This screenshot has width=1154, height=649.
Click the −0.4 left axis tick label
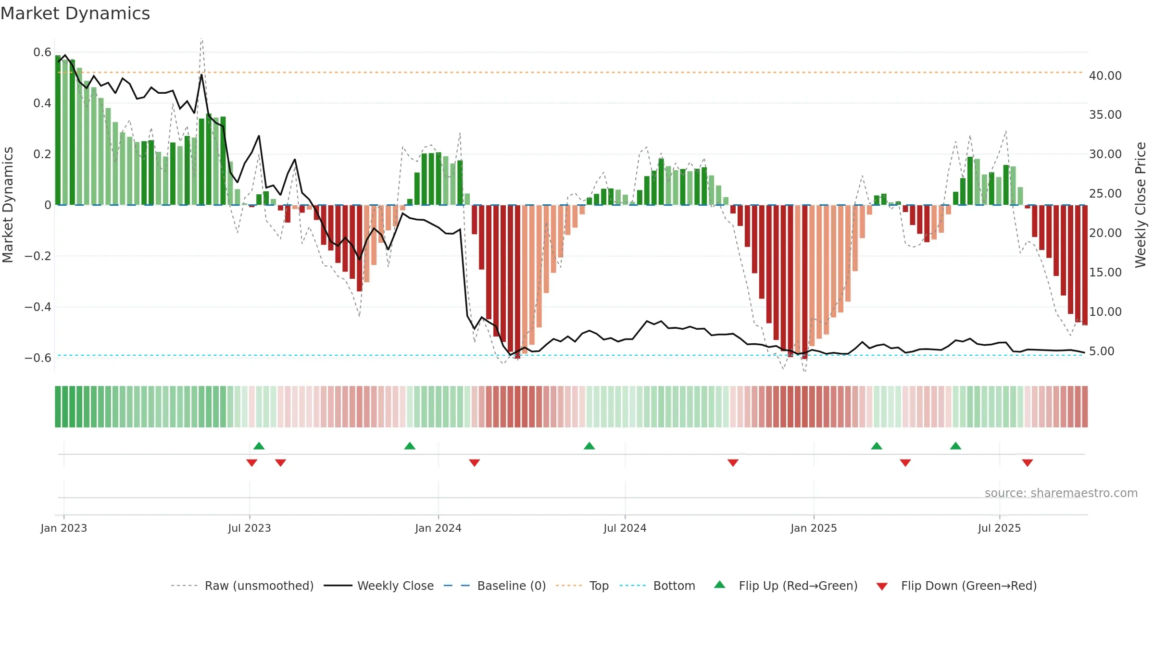(x=38, y=307)
